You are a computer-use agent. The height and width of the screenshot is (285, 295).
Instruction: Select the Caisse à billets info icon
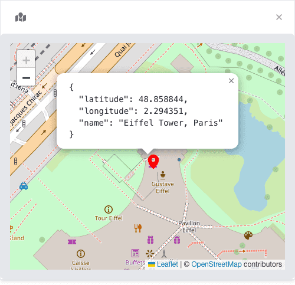[x=81, y=254]
